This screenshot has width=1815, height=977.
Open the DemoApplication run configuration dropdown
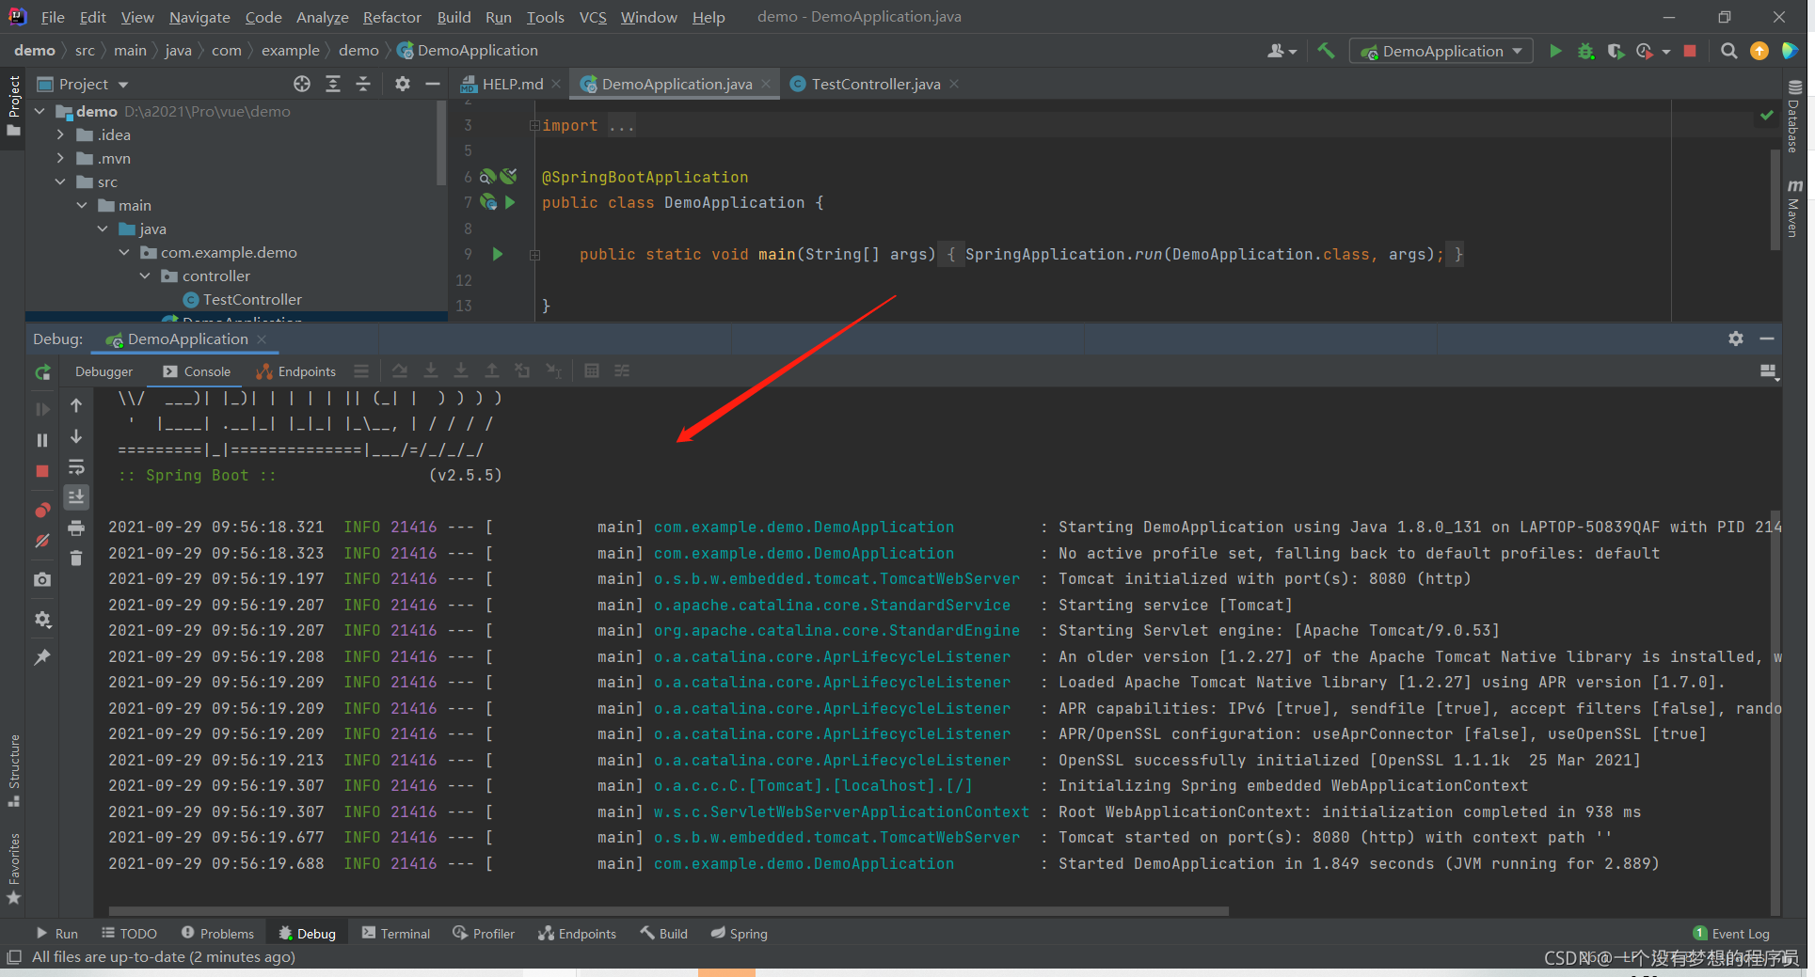(x=1441, y=51)
